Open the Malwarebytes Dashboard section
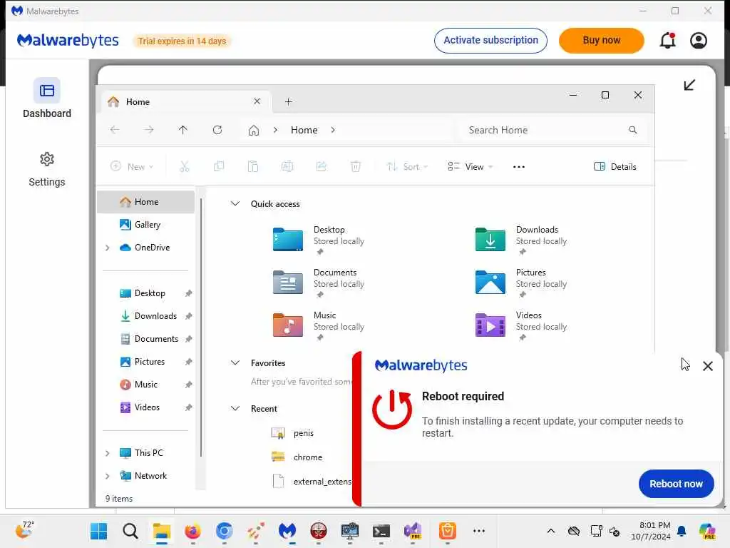The width and height of the screenshot is (730, 548). pos(46,98)
